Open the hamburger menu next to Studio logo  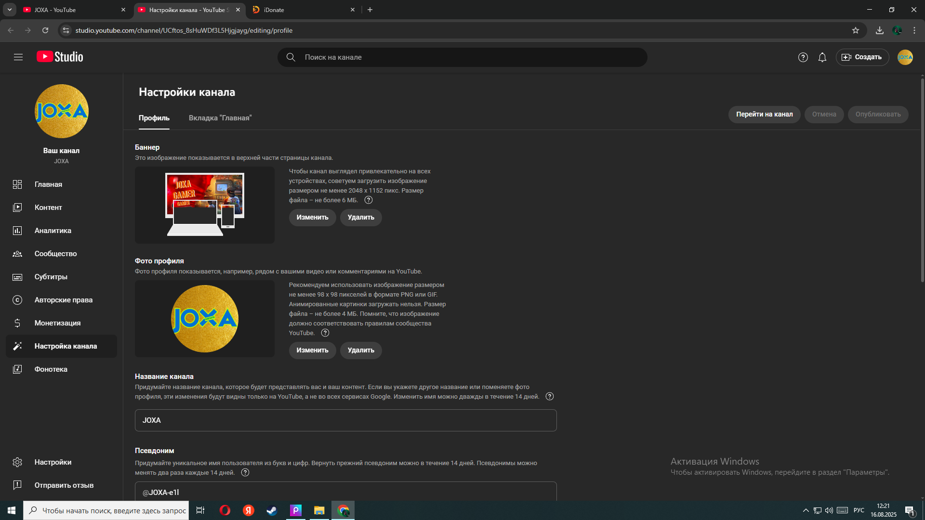point(18,57)
